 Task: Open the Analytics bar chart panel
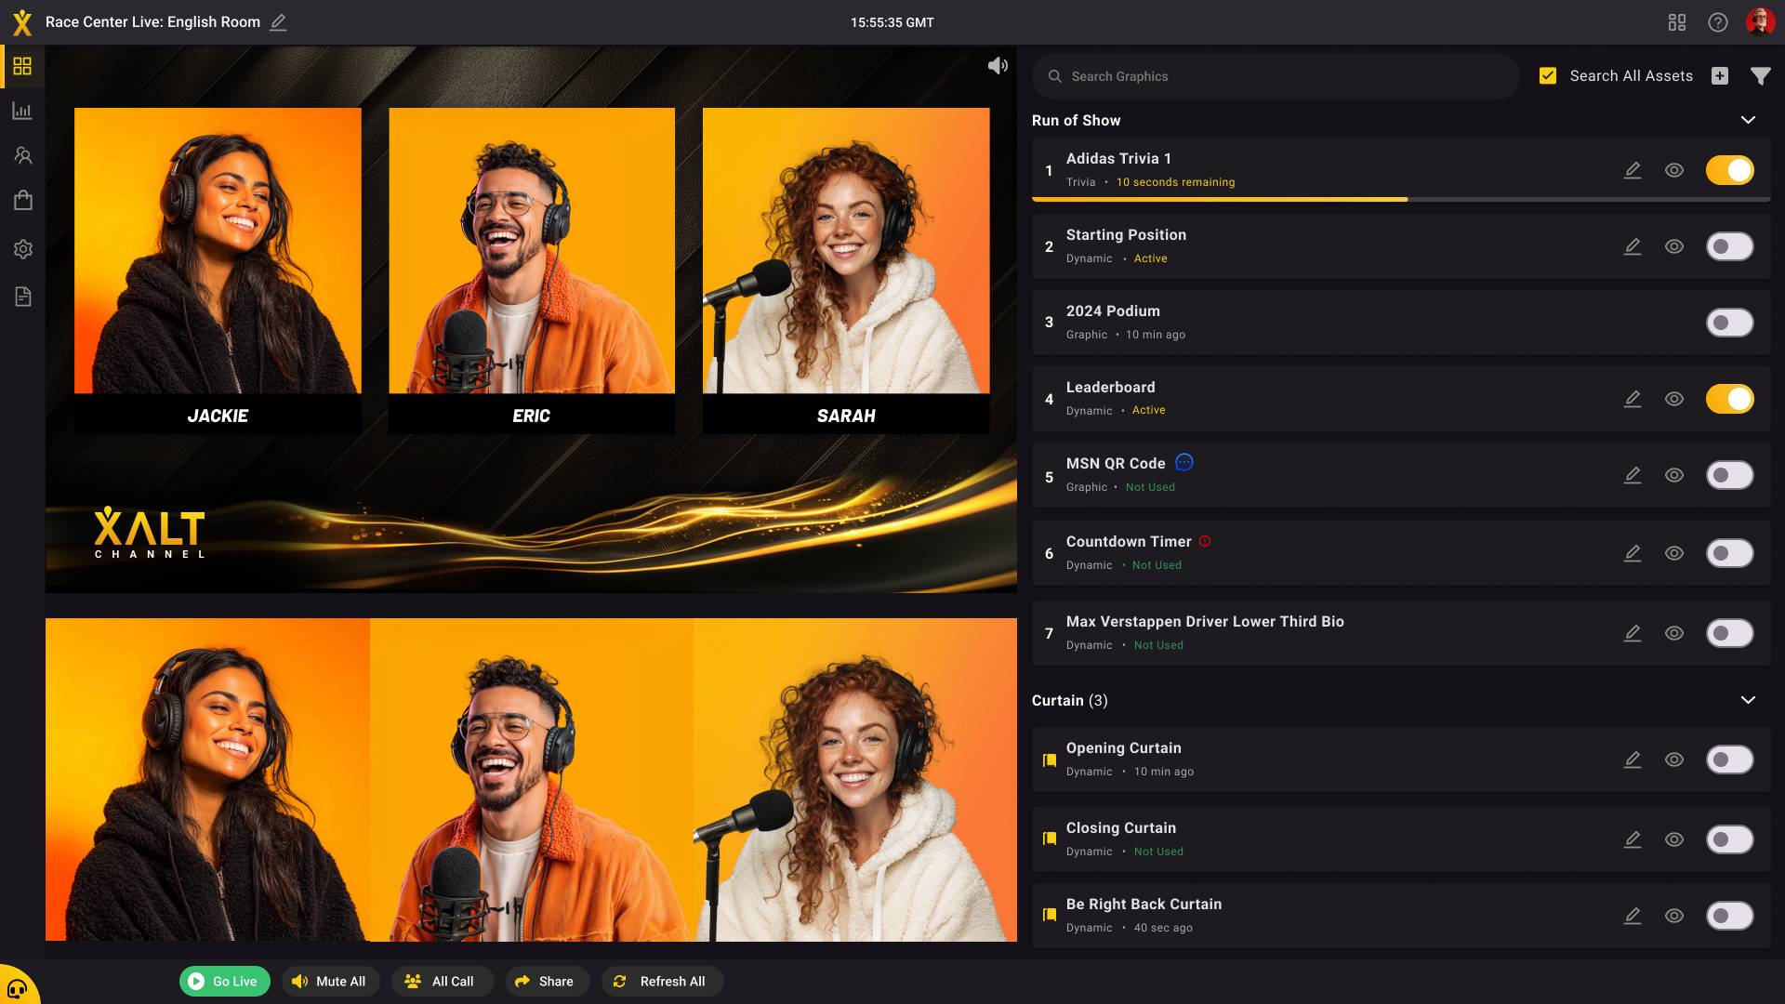pos(22,111)
